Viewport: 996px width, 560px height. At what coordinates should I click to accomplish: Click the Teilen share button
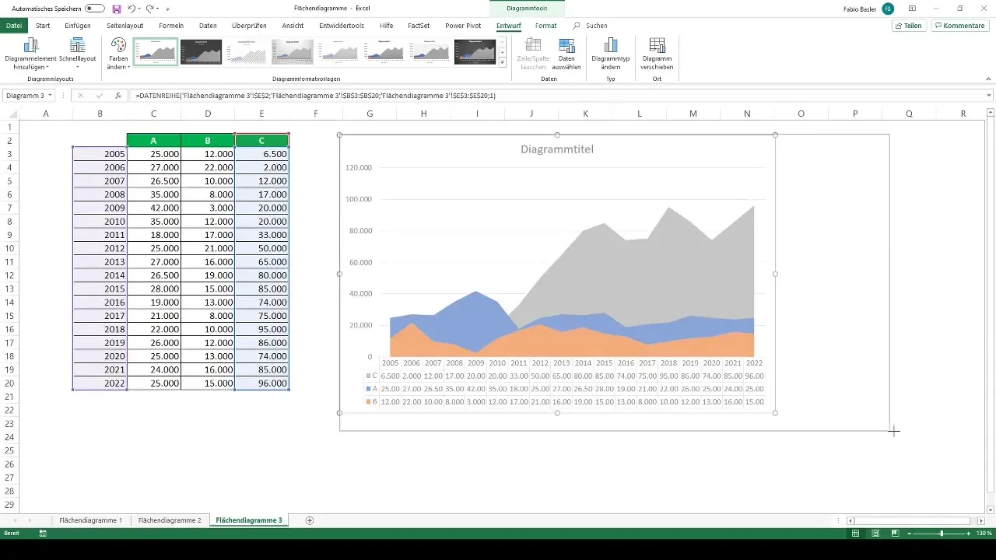pos(910,26)
